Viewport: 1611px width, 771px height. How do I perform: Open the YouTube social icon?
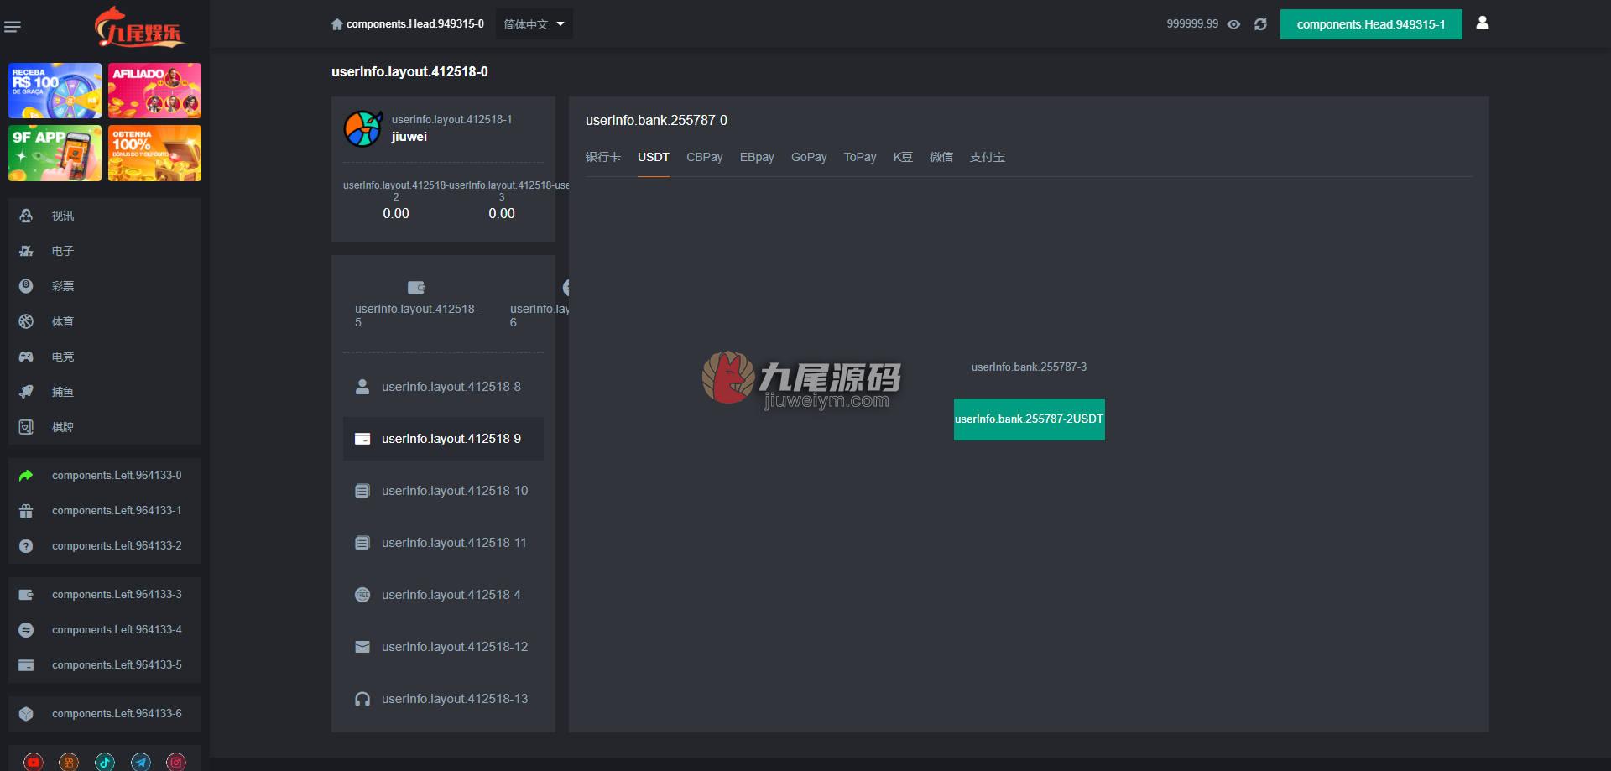34,762
